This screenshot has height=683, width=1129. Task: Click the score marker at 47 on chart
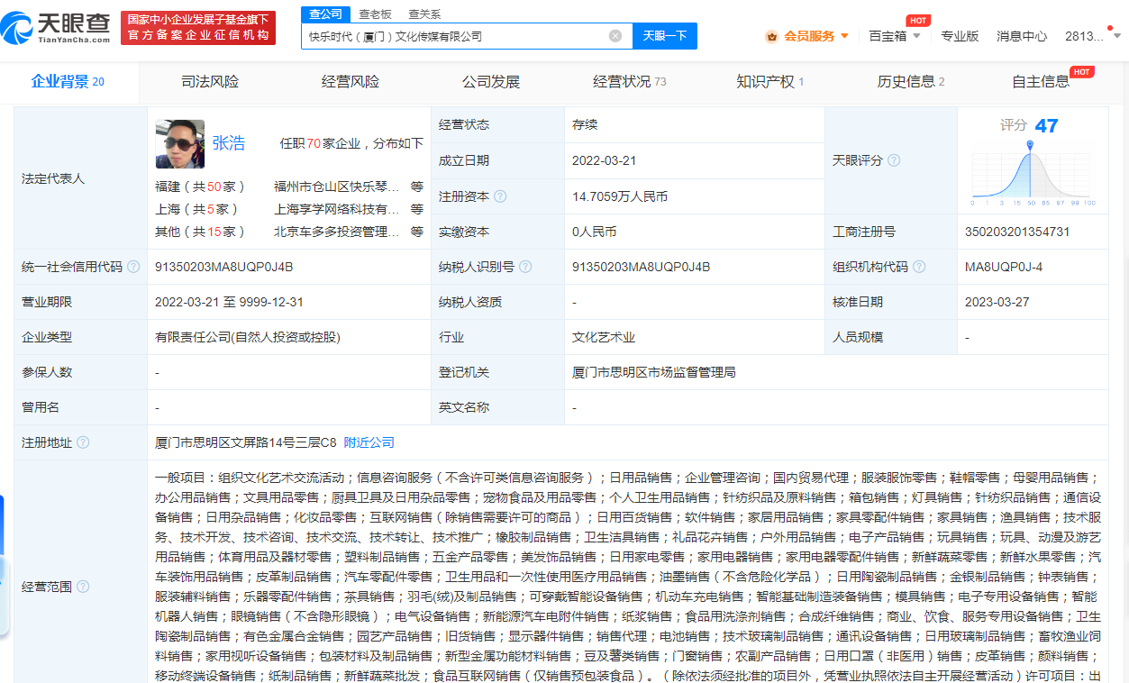[1031, 144]
